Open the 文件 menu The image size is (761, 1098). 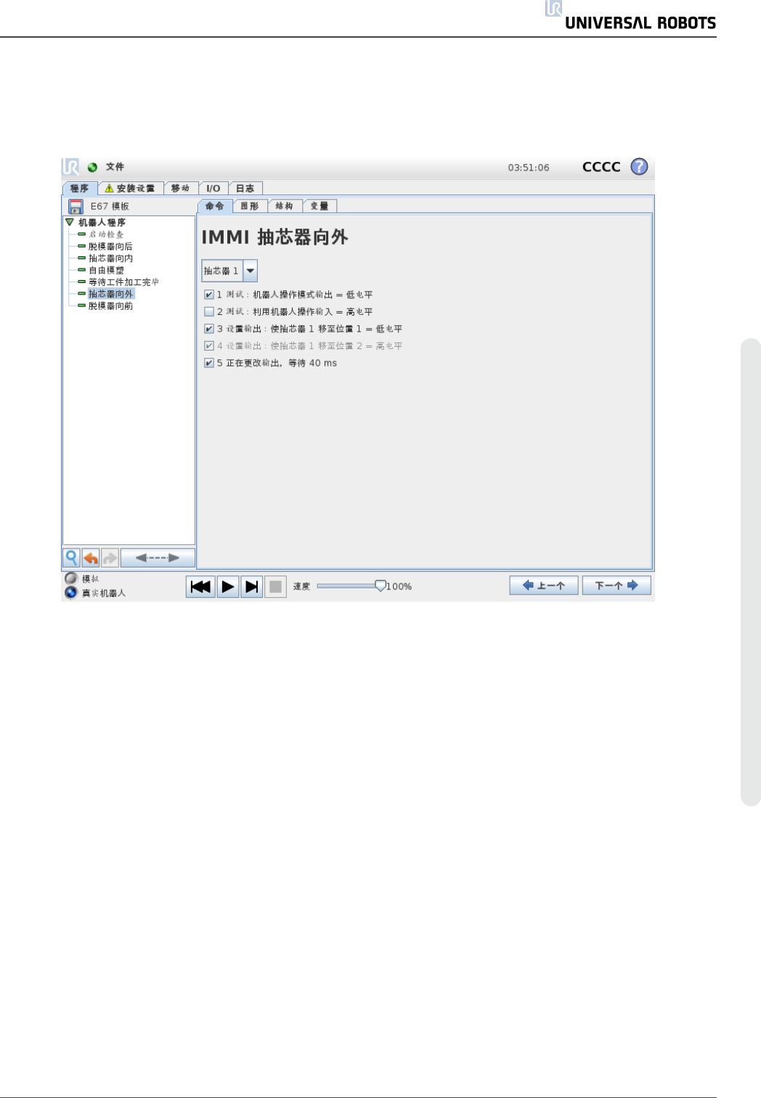[x=115, y=167]
